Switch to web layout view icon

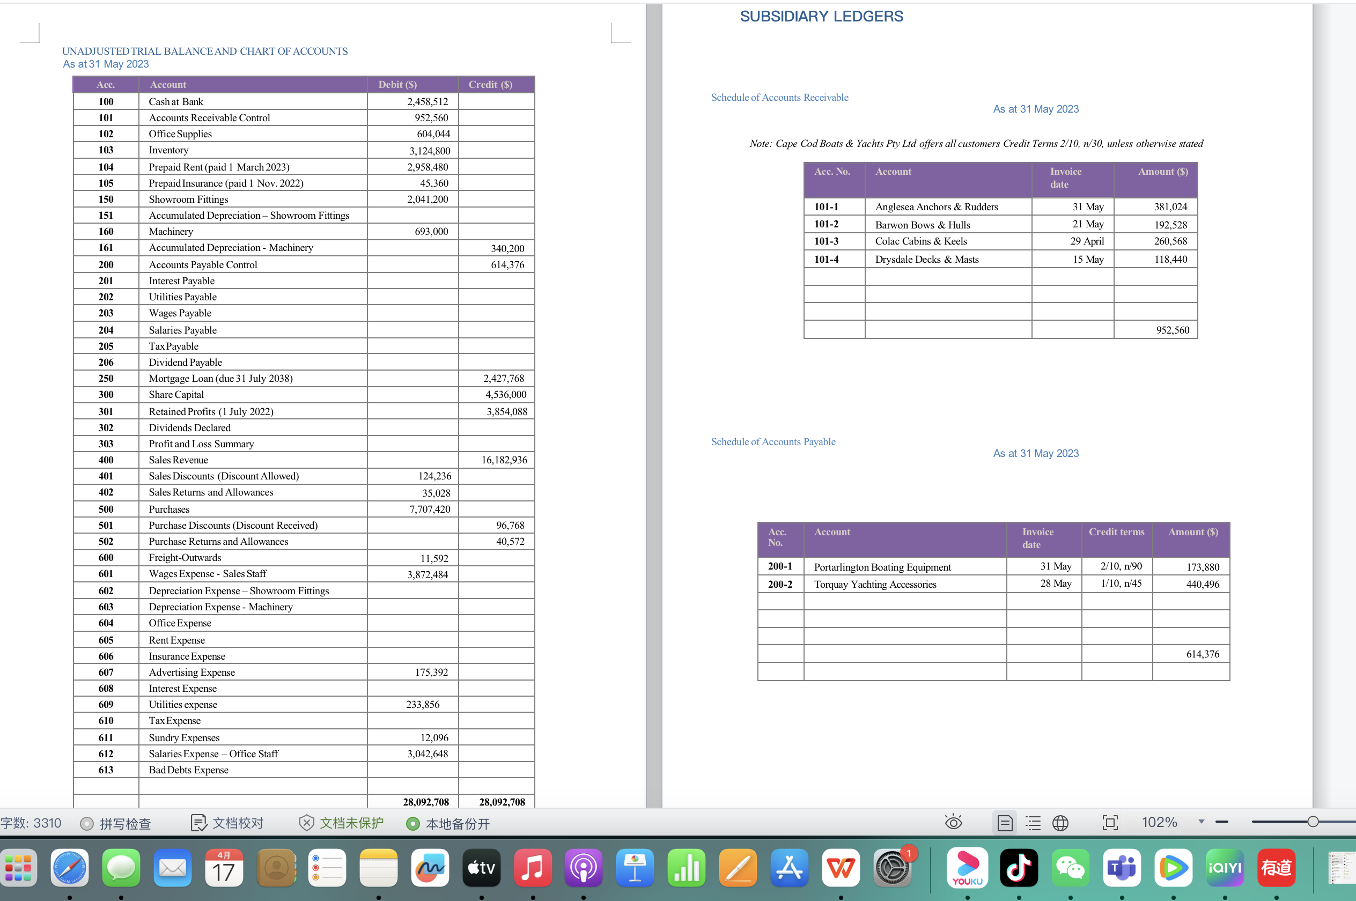(1060, 823)
